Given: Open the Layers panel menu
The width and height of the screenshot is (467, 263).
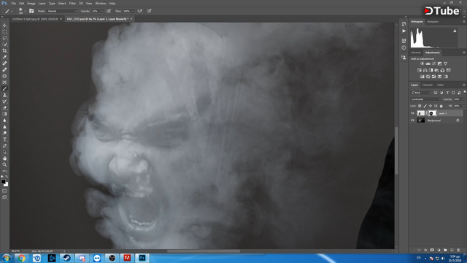Looking at the screenshot, I should point(464,85).
